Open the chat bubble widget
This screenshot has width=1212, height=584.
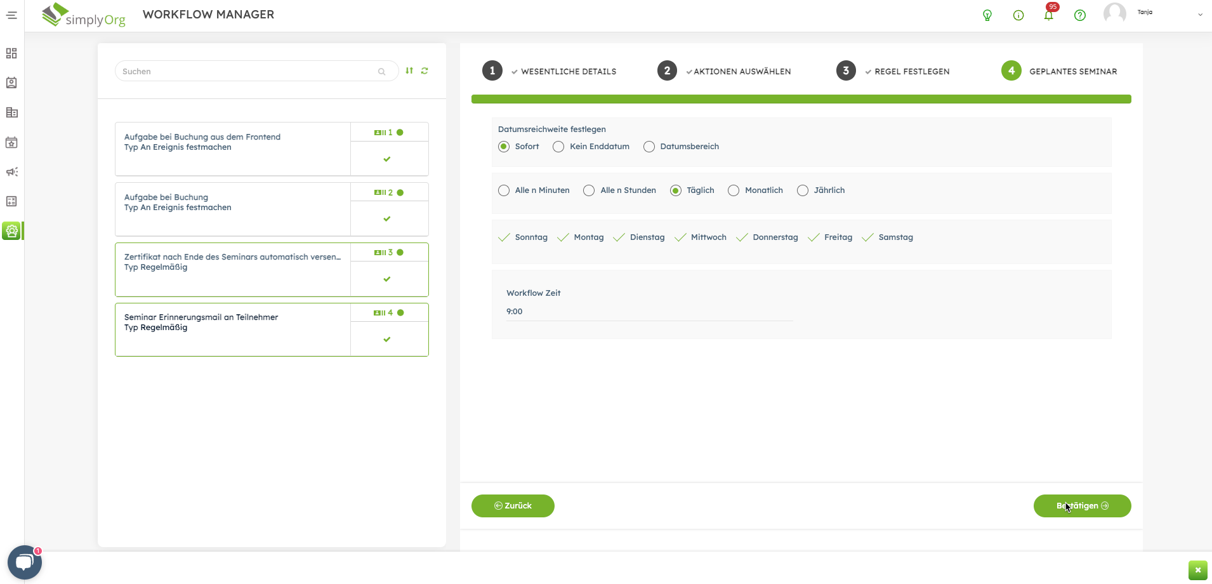[24, 562]
